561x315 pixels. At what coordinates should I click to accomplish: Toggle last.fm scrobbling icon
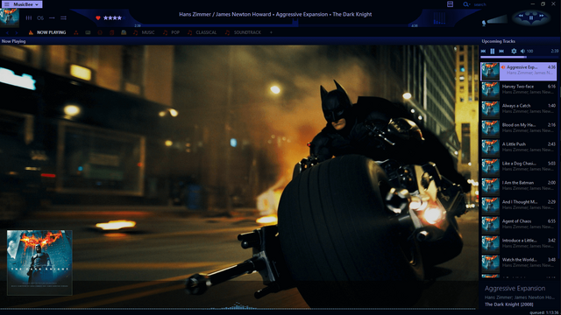40,17
